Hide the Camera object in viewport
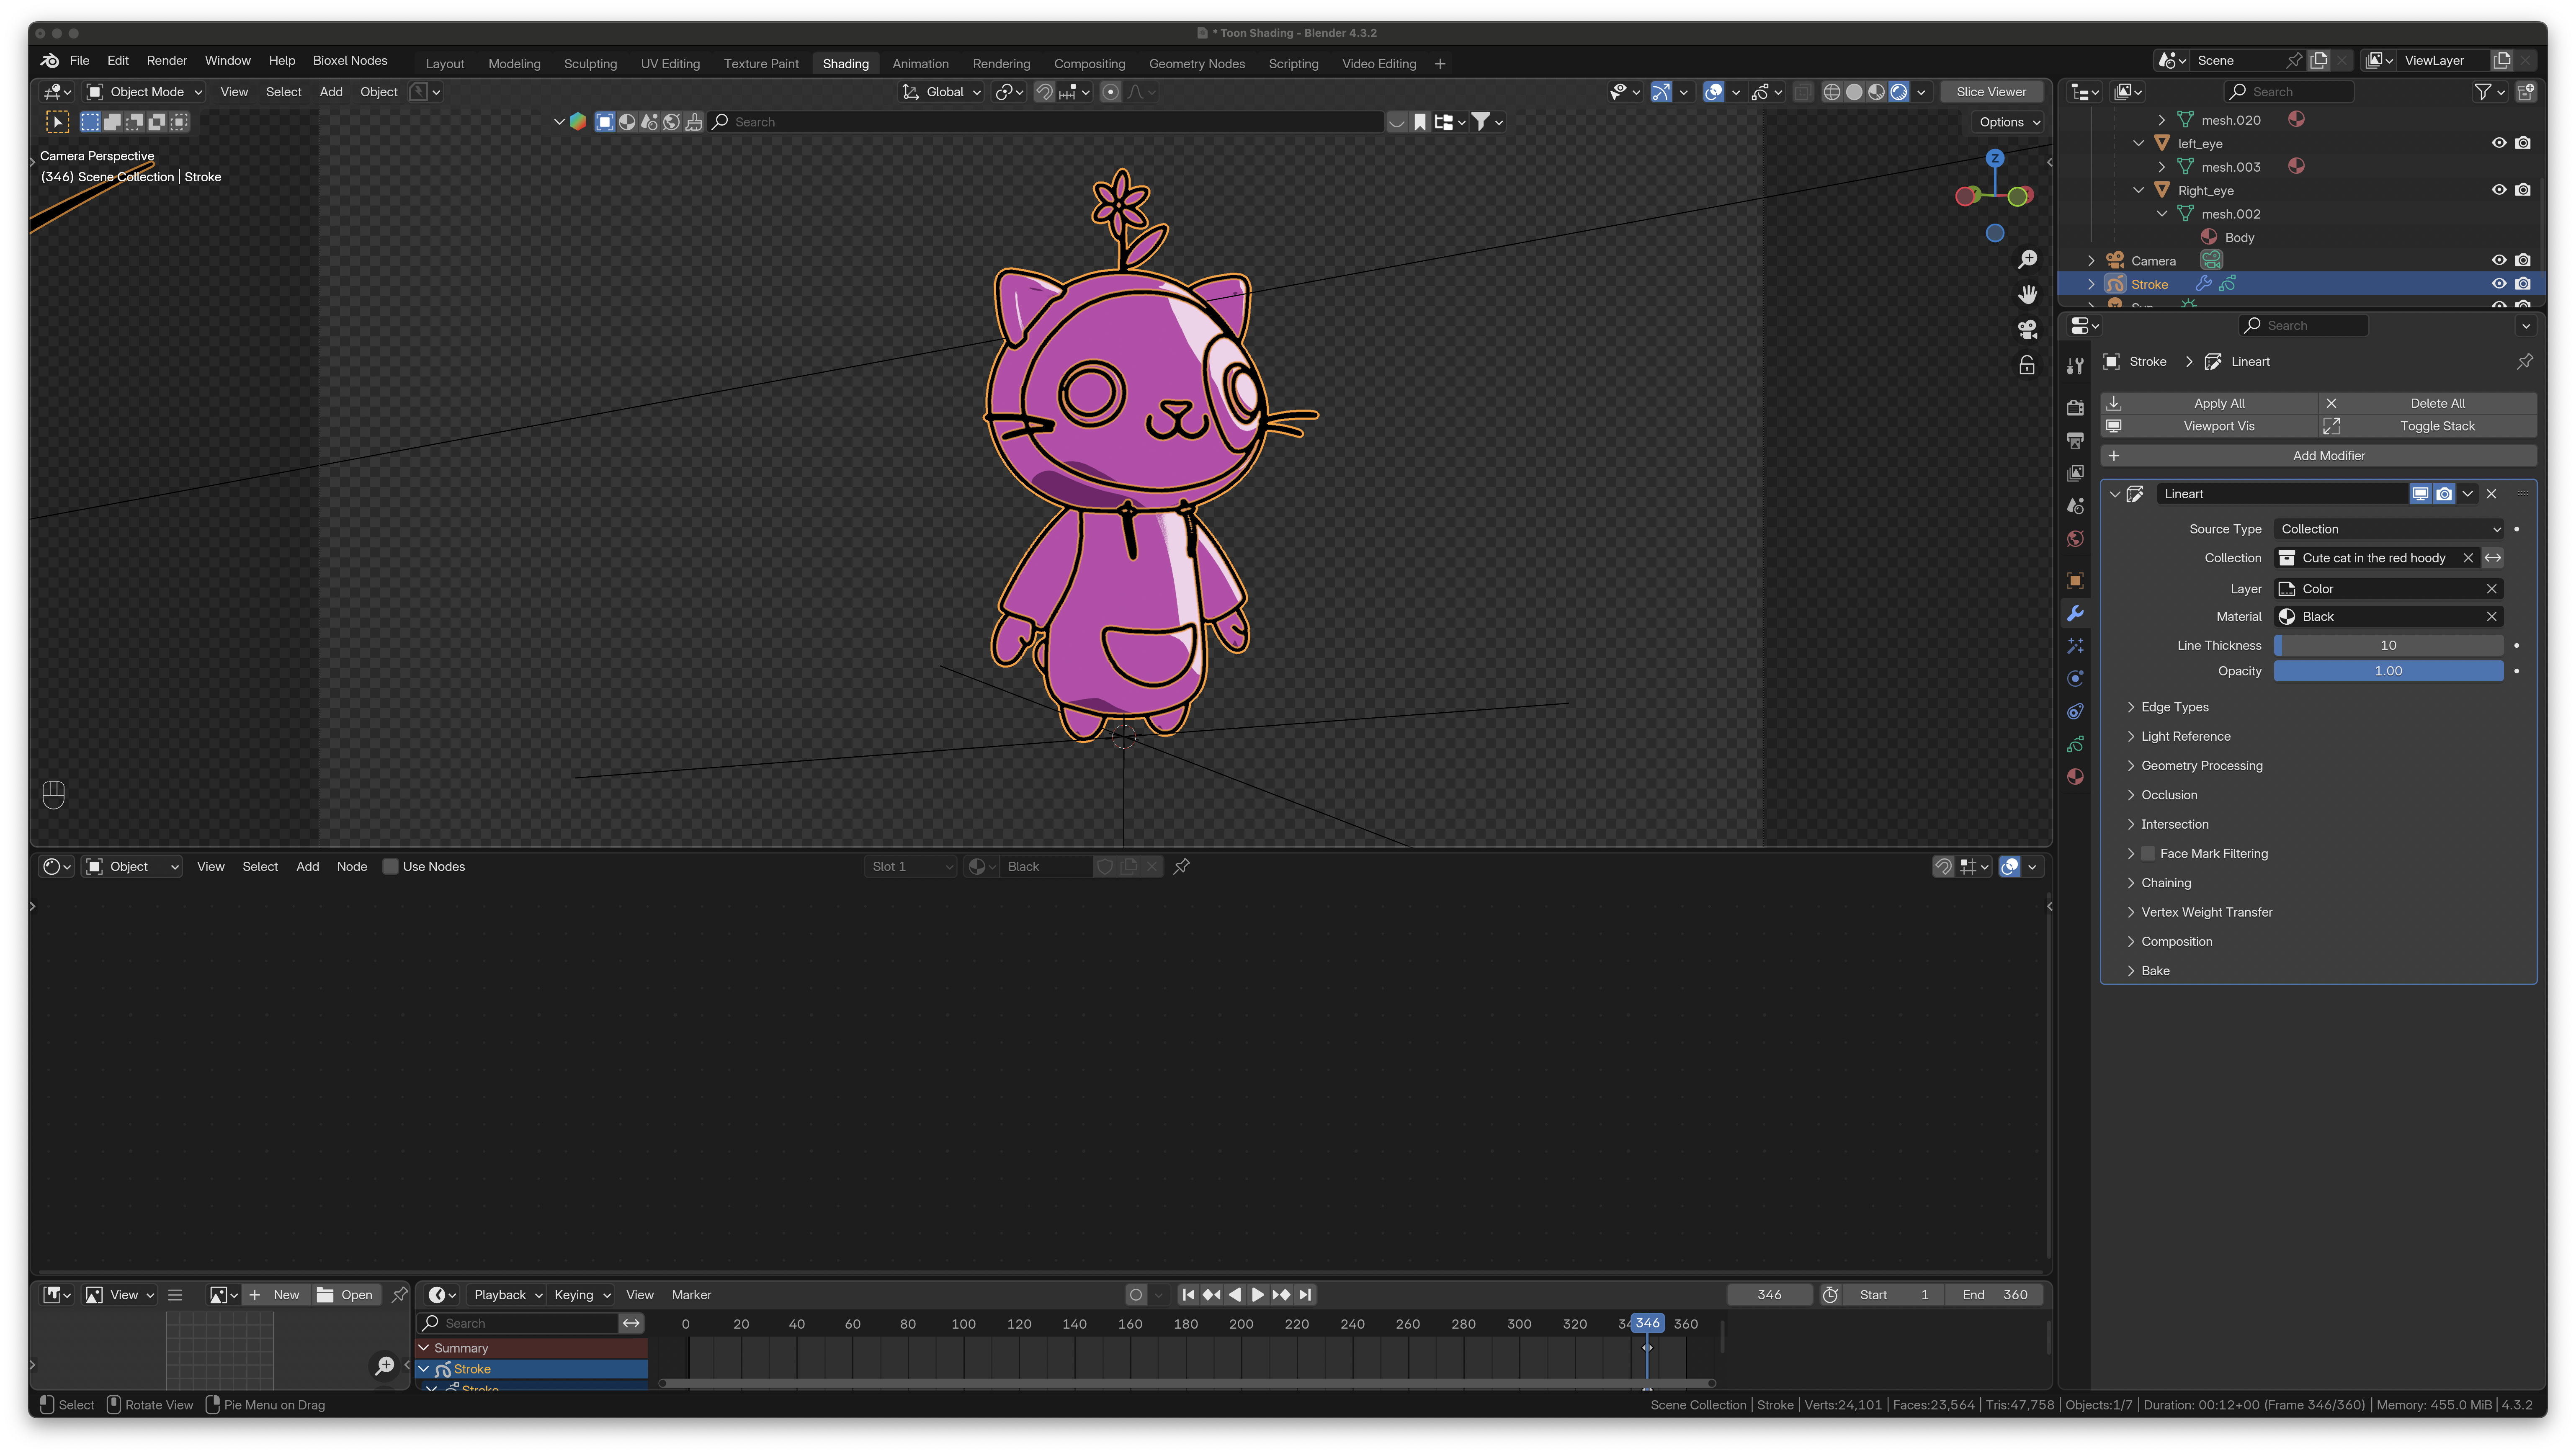This screenshot has height=1453, width=2576. tap(2498, 261)
